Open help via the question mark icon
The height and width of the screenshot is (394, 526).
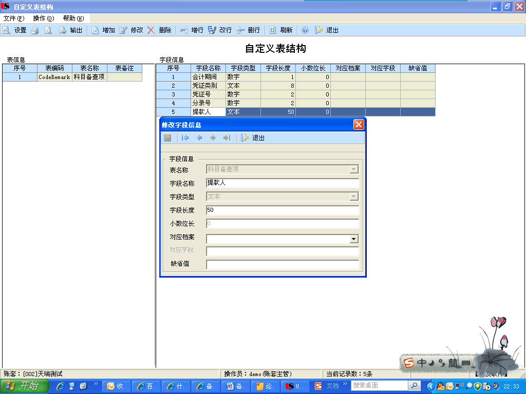pos(305,30)
